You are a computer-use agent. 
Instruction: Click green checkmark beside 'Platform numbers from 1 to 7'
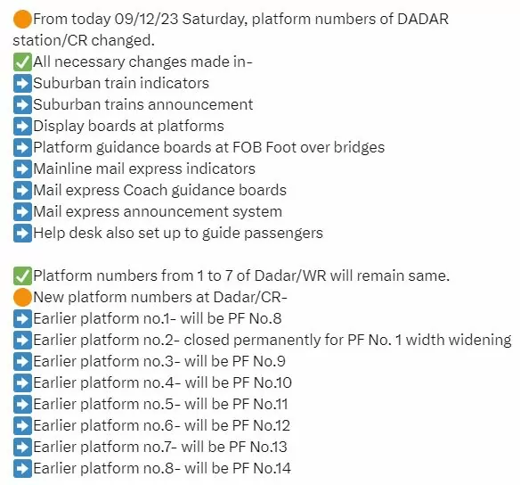(22, 275)
